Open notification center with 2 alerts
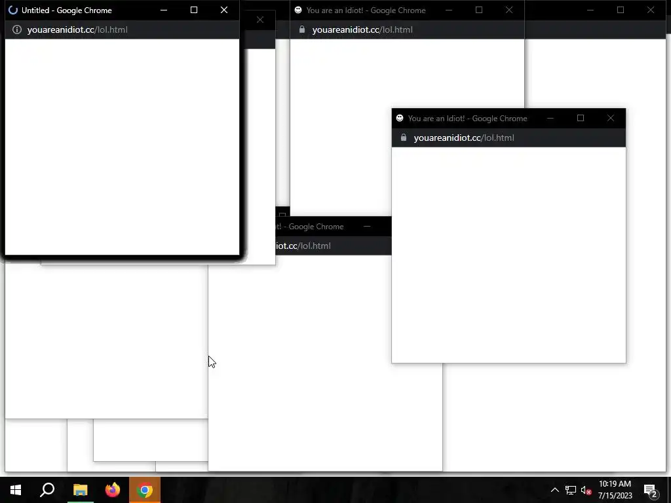Viewport: 671px width, 503px height. [x=650, y=490]
